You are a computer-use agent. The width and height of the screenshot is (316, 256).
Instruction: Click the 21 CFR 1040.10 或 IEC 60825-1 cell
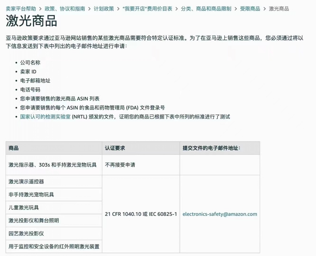tap(141, 214)
